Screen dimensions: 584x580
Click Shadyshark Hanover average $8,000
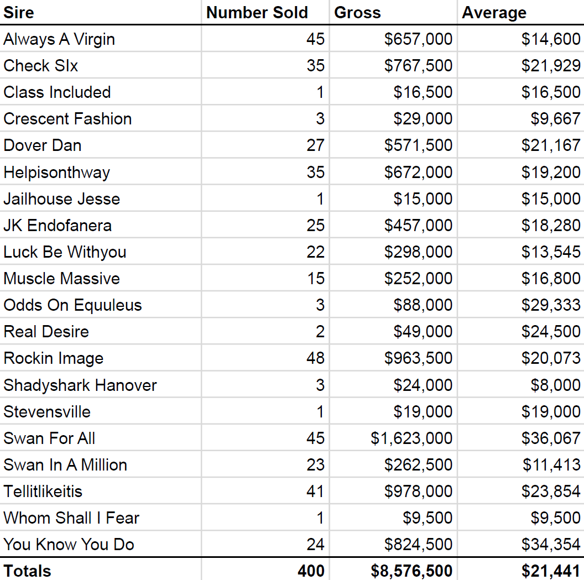521,385
